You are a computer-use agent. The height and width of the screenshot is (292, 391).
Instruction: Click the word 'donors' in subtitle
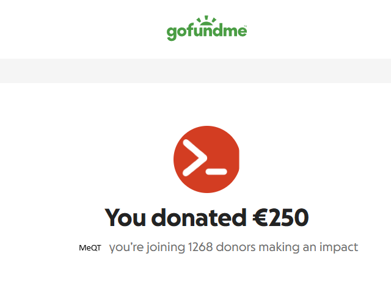236,247
